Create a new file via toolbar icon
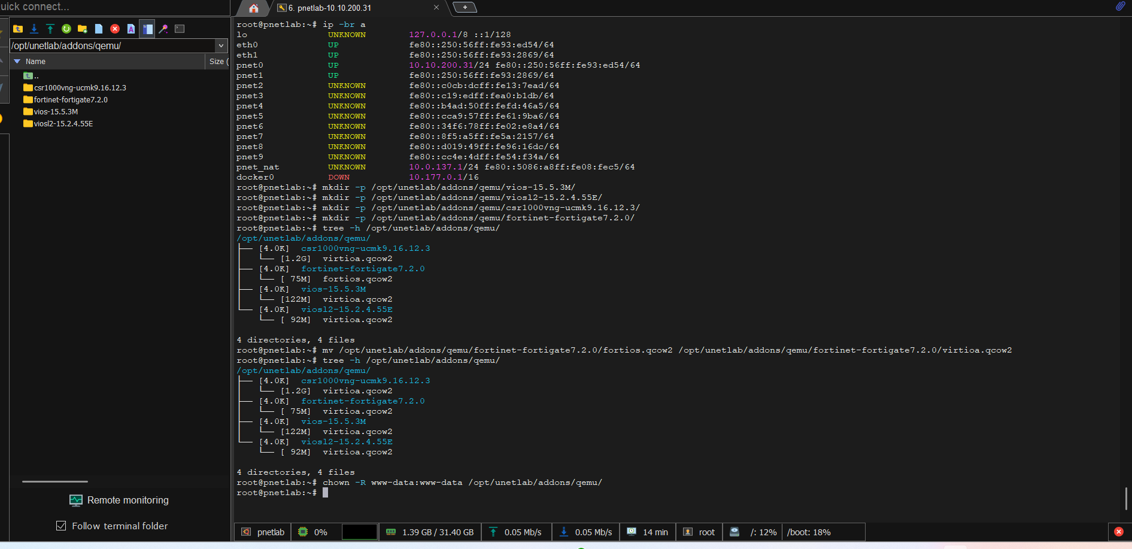The width and height of the screenshot is (1132, 549). point(99,29)
